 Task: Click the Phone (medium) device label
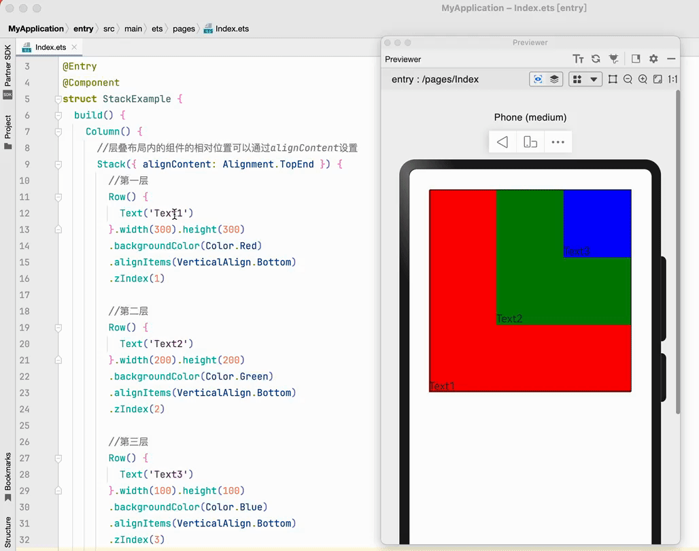click(530, 117)
